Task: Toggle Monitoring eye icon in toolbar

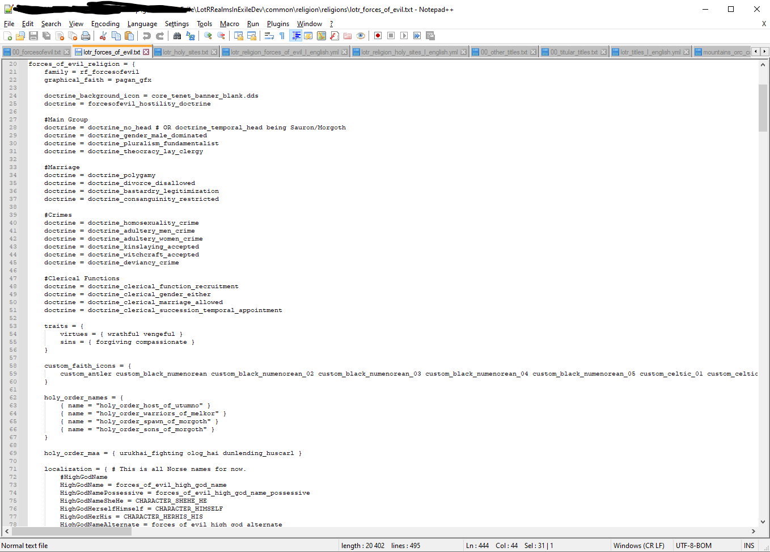Action: 361,36
